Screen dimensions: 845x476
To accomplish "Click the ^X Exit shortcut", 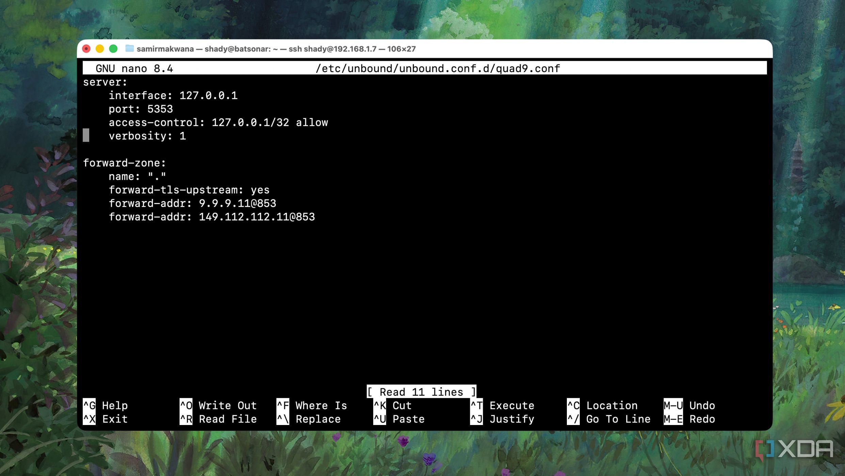I will tap(106, 419).
